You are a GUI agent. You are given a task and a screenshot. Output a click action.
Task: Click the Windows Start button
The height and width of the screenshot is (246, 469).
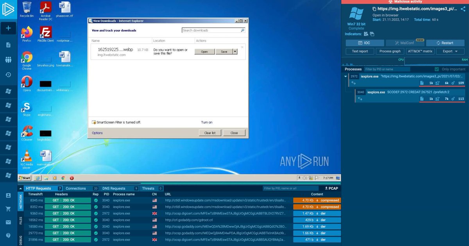tap(25, 178)
